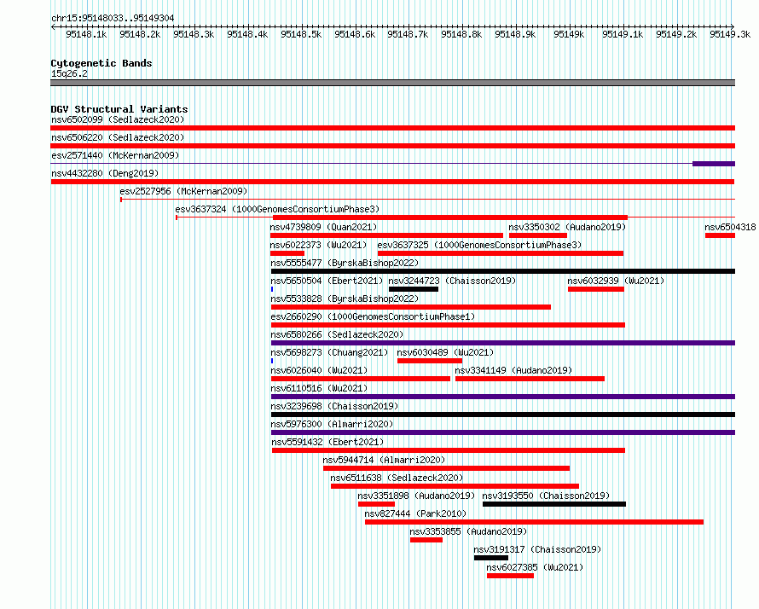Open the nsv6504318 variant label
The width and height of the screenshot is (759, 609).
click(x=730, y=227)
